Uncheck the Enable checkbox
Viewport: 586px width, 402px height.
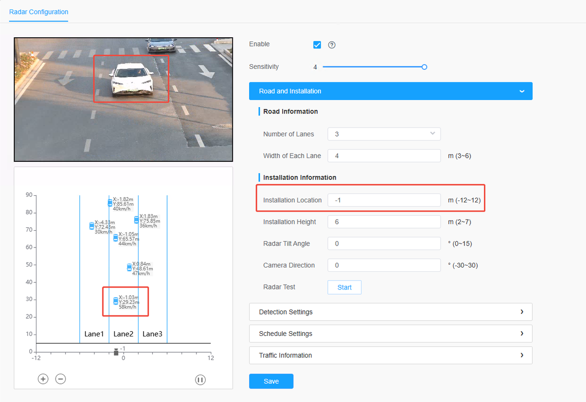tap(317, 45)
